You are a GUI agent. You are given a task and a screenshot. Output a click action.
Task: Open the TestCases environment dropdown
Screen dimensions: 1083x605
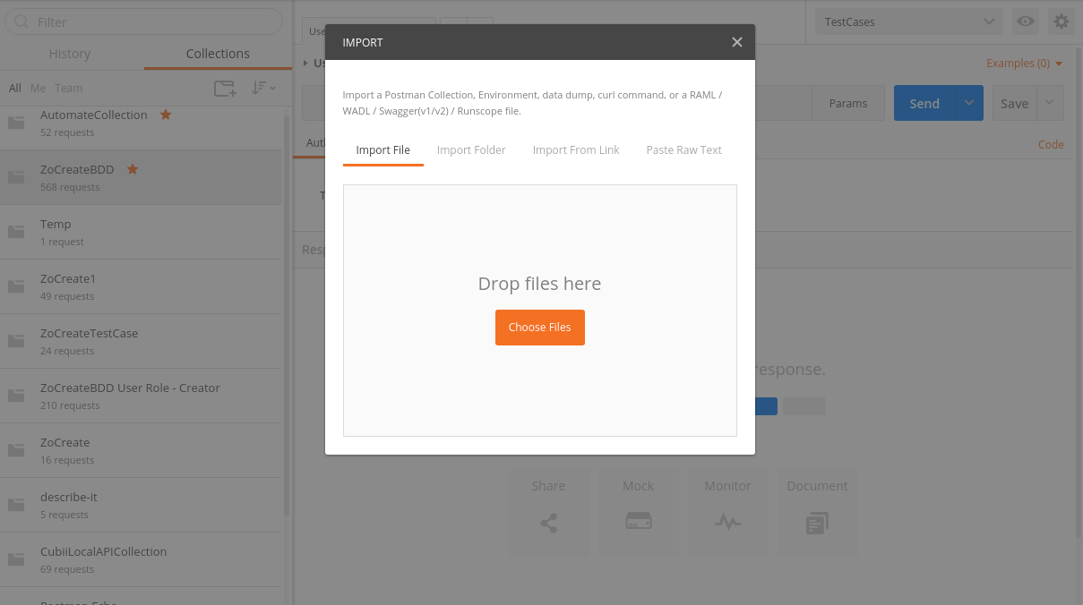click(909, 21)
